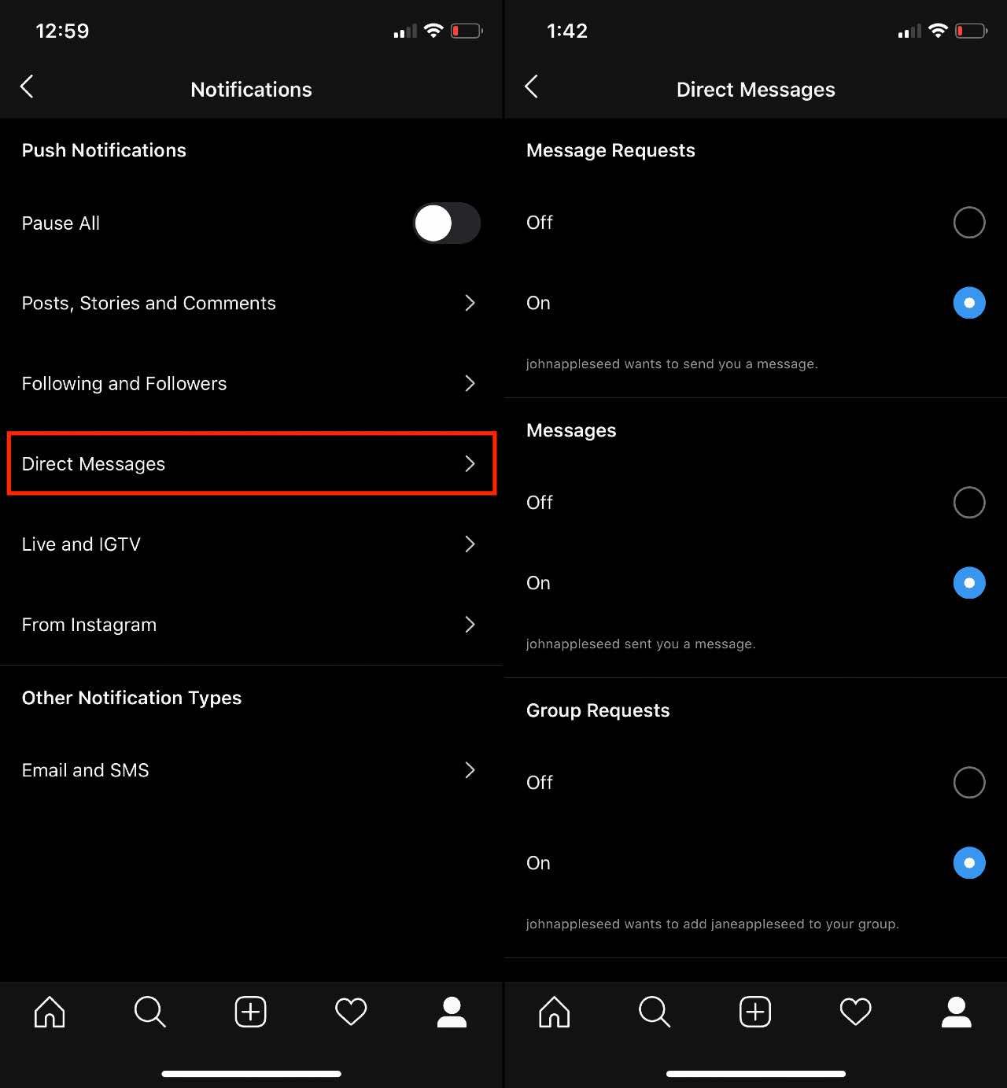Image resolution: width=1007 pixels, height=1088 pixels.
Task: Tap home indicator bar on Notifications screen
Action: [251, 1074]
